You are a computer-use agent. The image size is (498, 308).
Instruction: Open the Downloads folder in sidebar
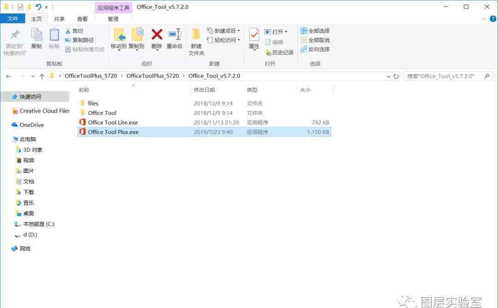pos(25,192)
